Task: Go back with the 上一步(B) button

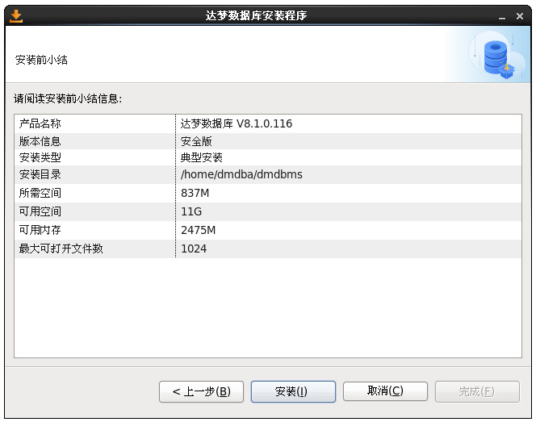Action: (x=201, y=391)
